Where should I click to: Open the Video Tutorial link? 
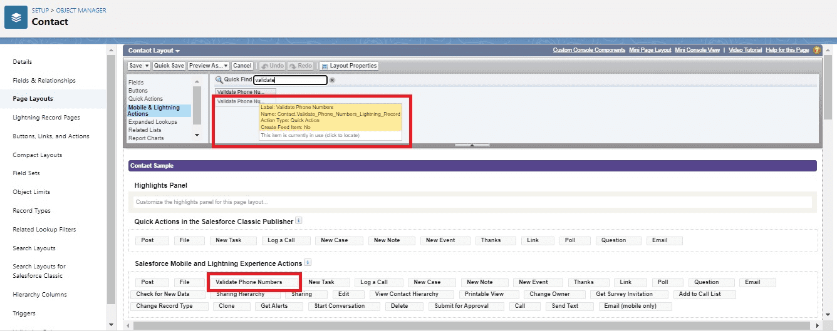(745, 50)
